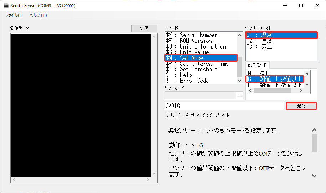Switch to the 動作モード tab

258,65
